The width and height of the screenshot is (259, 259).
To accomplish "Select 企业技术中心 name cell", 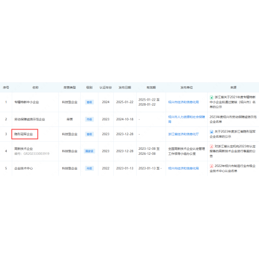I will point(23,168).
